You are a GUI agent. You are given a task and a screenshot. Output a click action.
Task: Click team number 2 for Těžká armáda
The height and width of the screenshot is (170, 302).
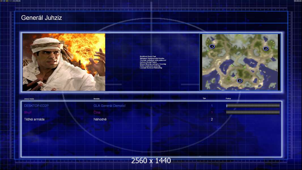pyautogui.click(x=212, y=119)
